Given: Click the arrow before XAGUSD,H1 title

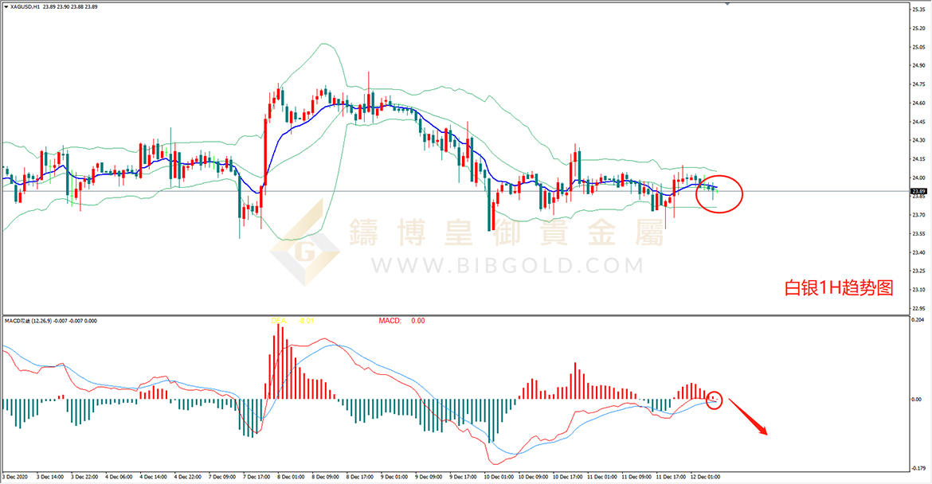Looking at the screenshot, I should [x=6, y=7].
